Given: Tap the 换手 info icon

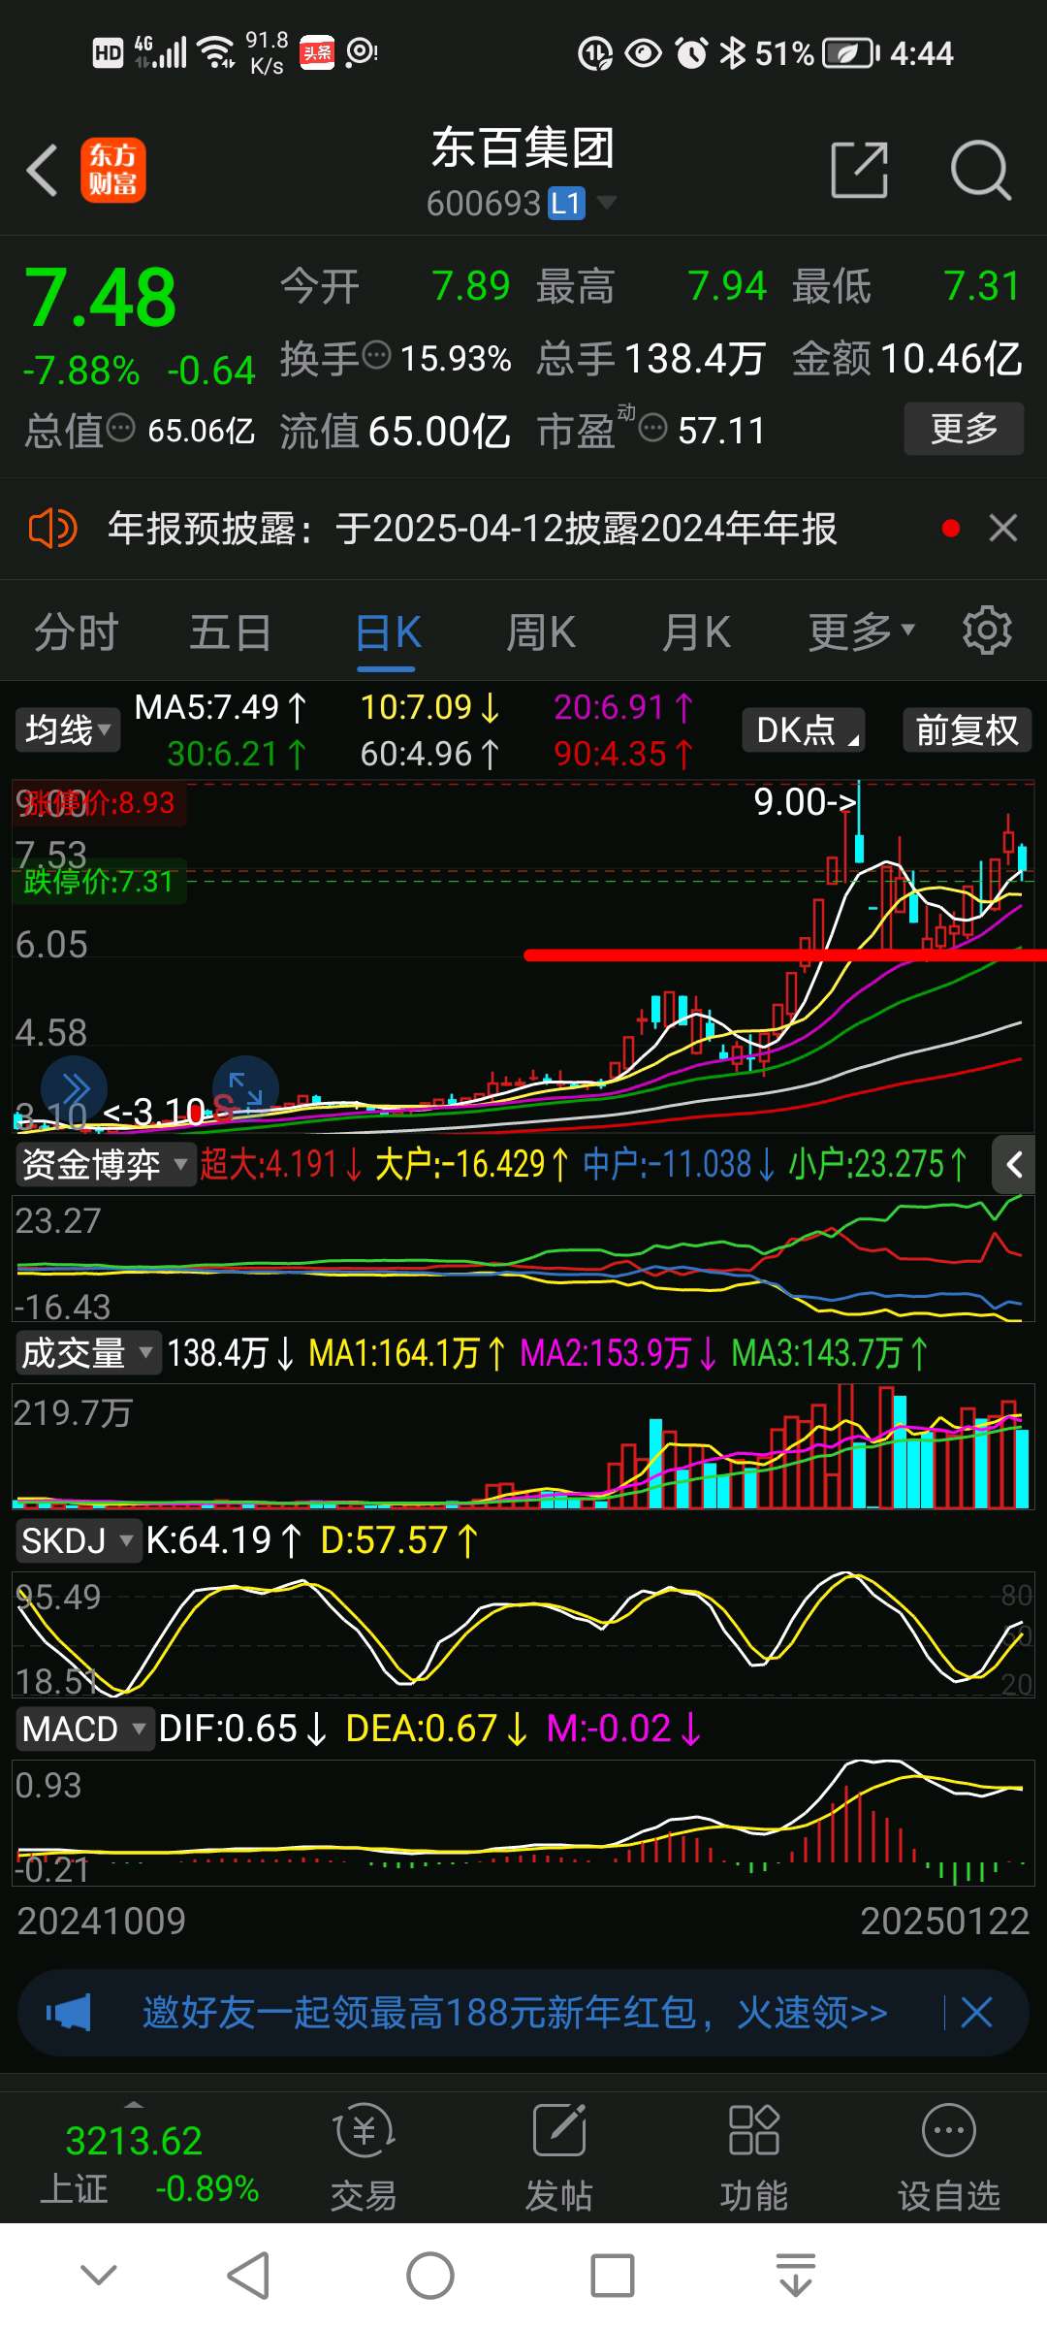Looking at the screenshot, I should coord(376,356).
